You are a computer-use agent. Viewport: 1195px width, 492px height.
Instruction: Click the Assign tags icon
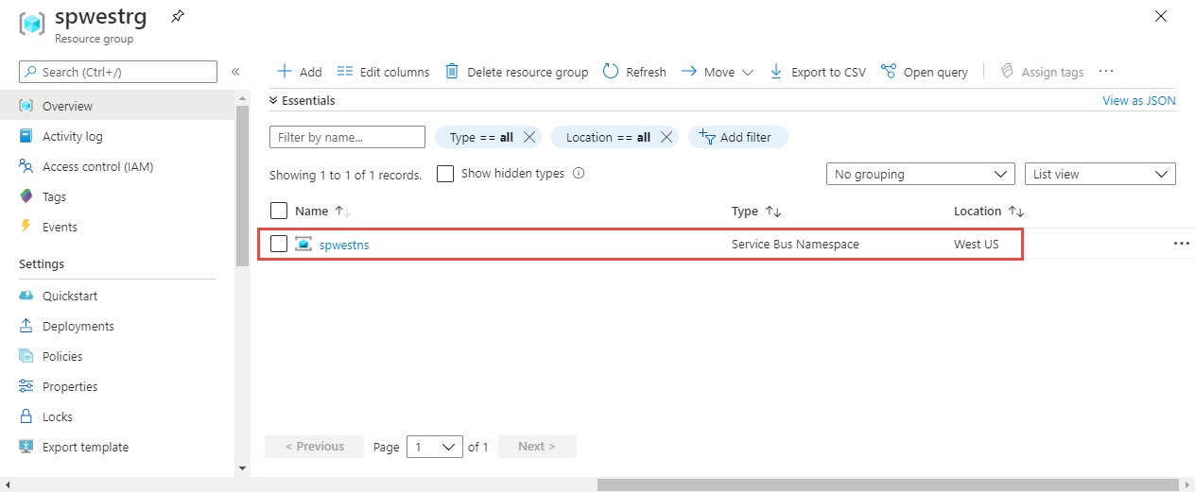click(x=1007, y=72)
